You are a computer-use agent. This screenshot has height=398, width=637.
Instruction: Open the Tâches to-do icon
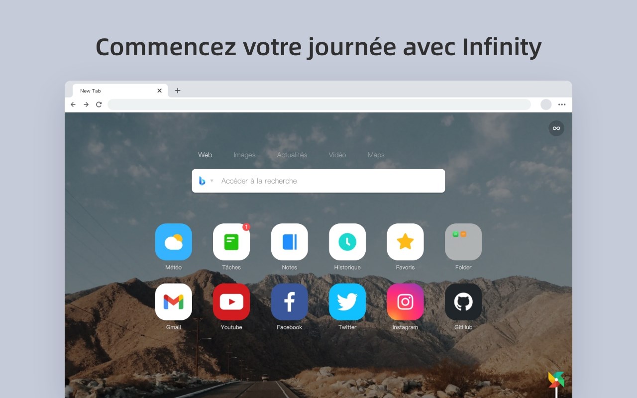(x=231, y=242)
